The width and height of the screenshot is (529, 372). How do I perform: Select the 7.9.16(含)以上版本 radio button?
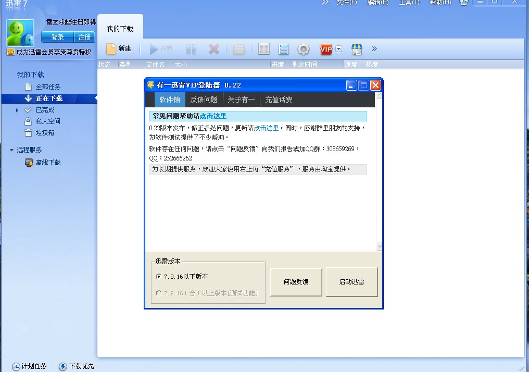159,293
